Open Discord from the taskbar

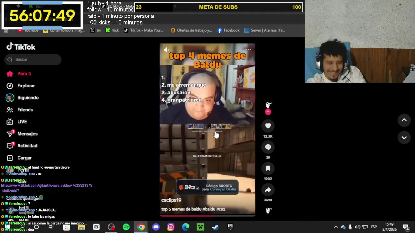(x=156, y=227)
